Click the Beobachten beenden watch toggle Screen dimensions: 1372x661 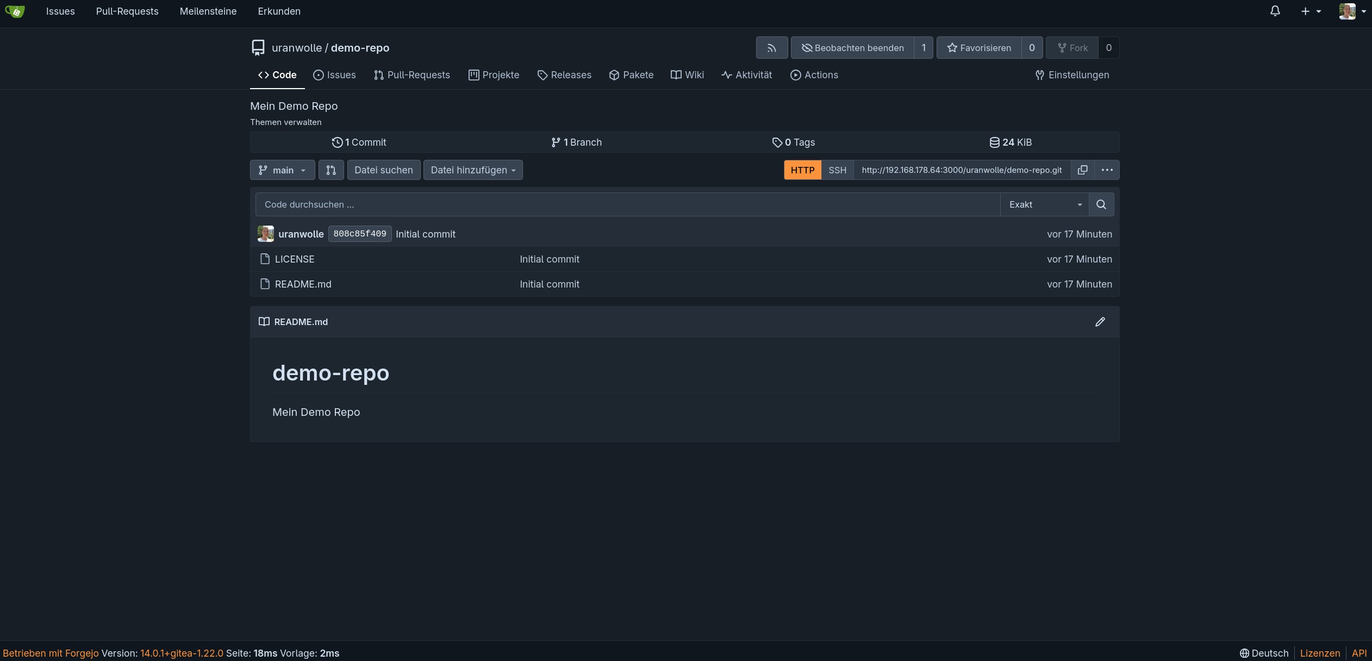pos(852,48)
